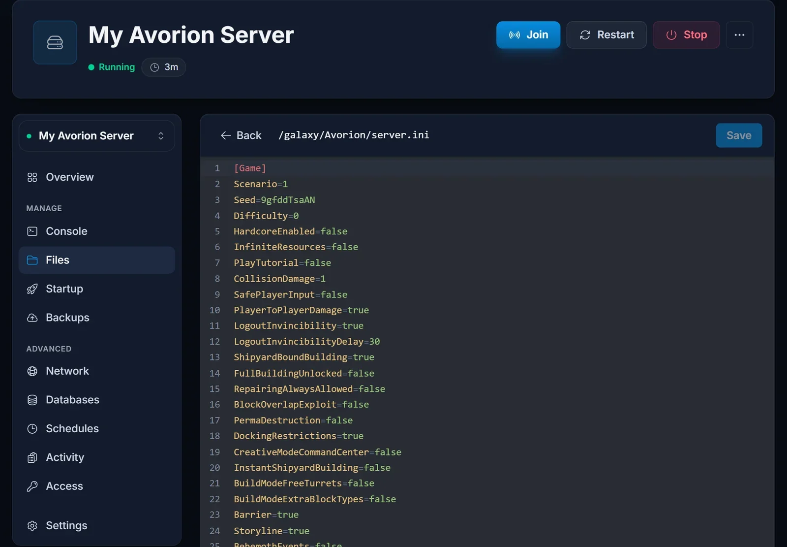The height and width of the screenshot is (547, 787).
Task: Click the FullBuildingUnlocked=false line
Action: pos(304,373)
